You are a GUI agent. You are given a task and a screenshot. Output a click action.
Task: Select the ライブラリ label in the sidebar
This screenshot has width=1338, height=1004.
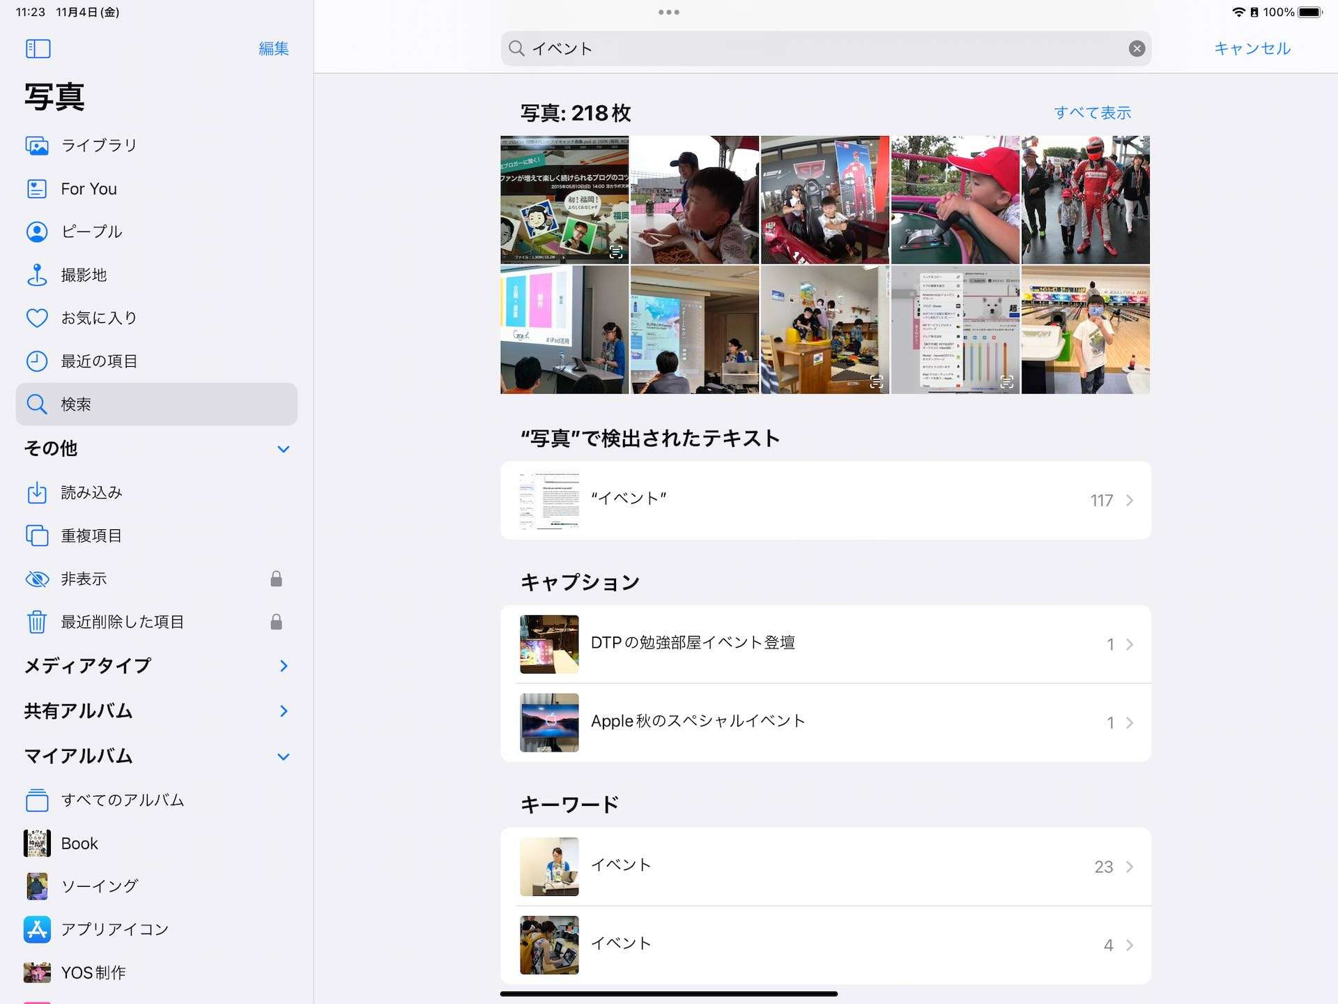coord(99,146)
